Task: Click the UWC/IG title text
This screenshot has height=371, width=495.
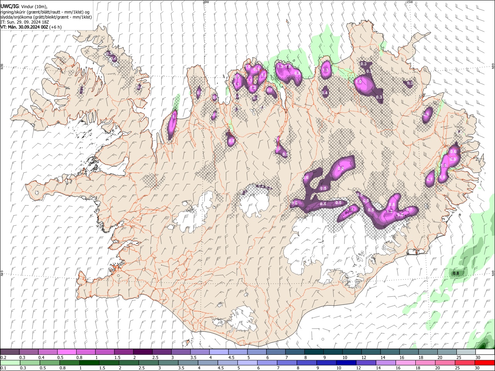Action: coord(10,7)
